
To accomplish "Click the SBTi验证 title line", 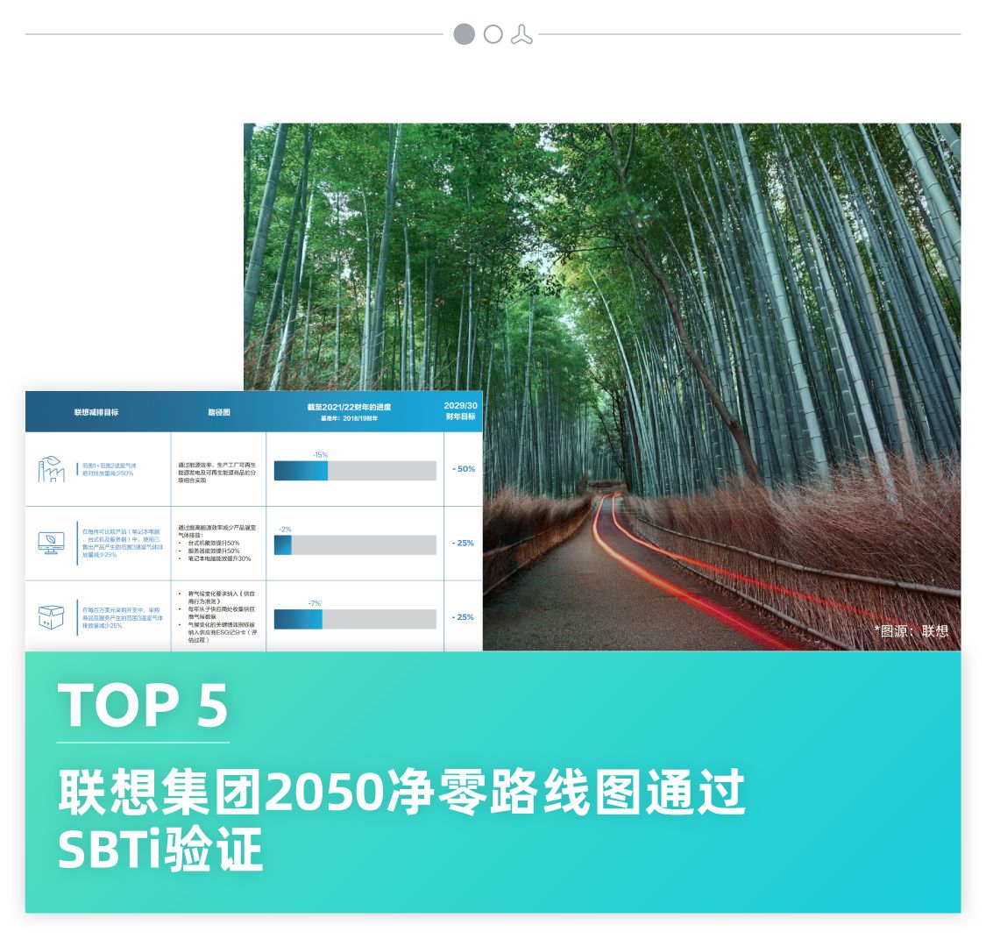I will (160, 849).
